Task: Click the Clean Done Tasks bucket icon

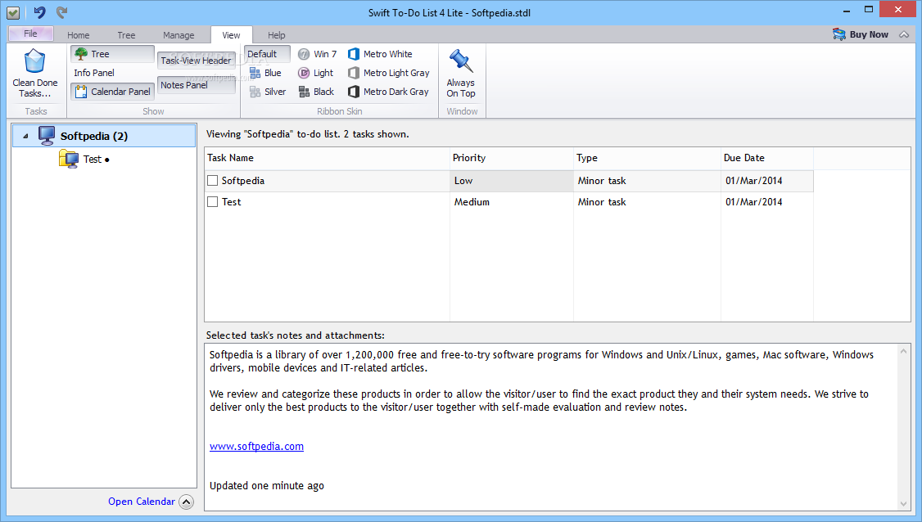Action: tap(34, 61)
